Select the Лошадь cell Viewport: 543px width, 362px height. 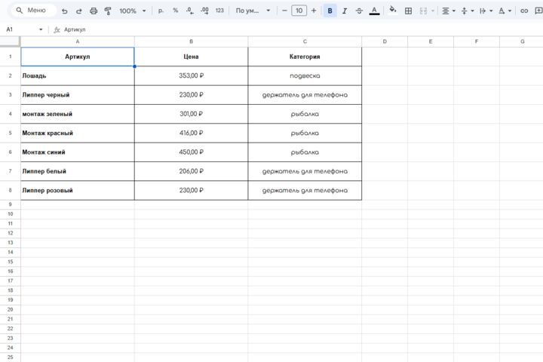(x=78, y=76)
